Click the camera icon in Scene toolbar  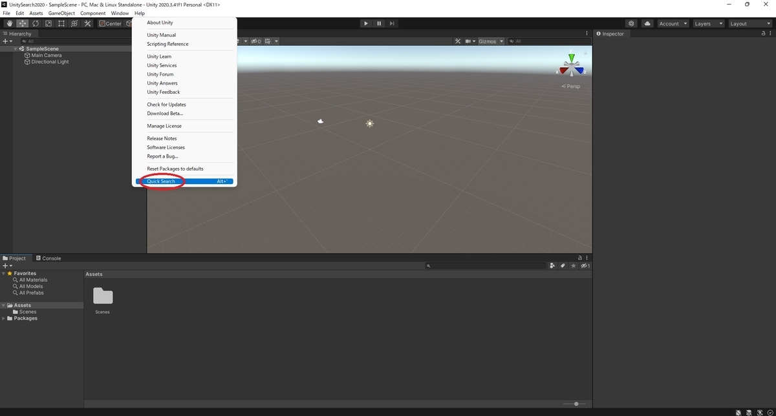click(468, 41)
